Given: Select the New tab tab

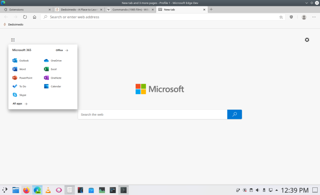Looking at the screenshot, I should (x=182, y=10).
